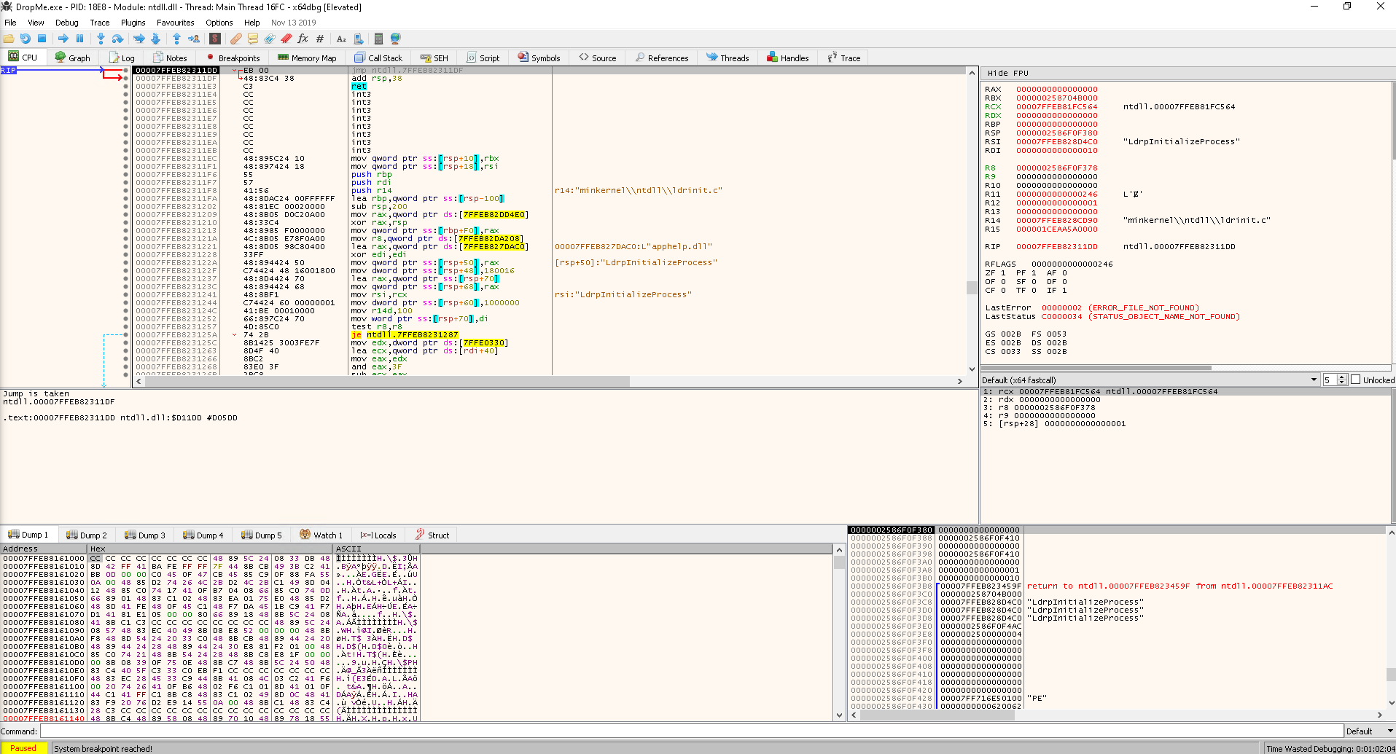
Task: Select the Dump 2 tab
Action: click(x=87, y=535)
